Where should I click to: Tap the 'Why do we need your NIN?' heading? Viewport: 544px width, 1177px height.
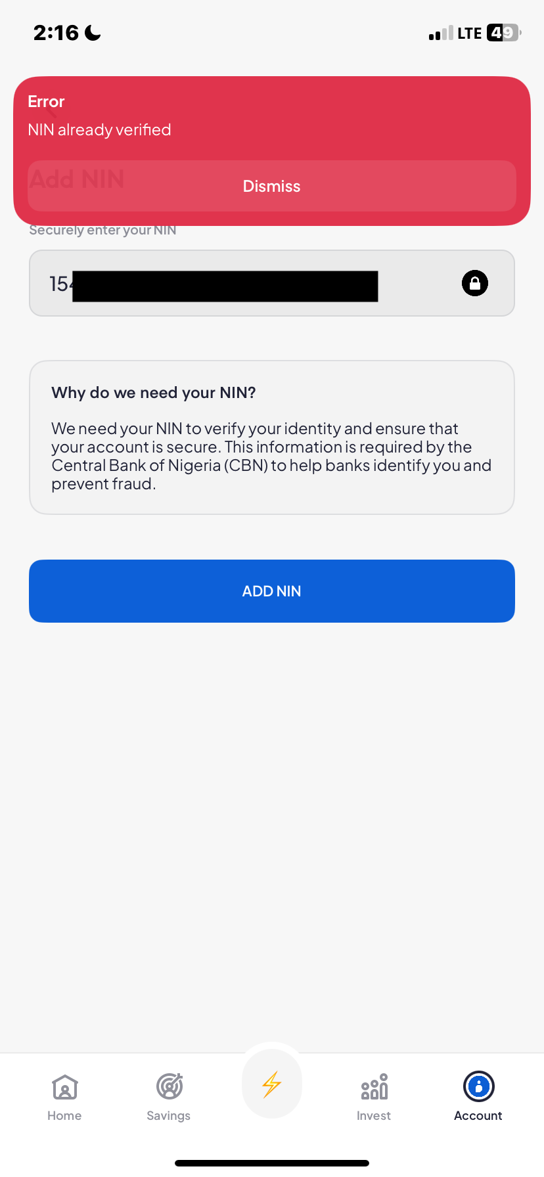click(x=154, y=393)
